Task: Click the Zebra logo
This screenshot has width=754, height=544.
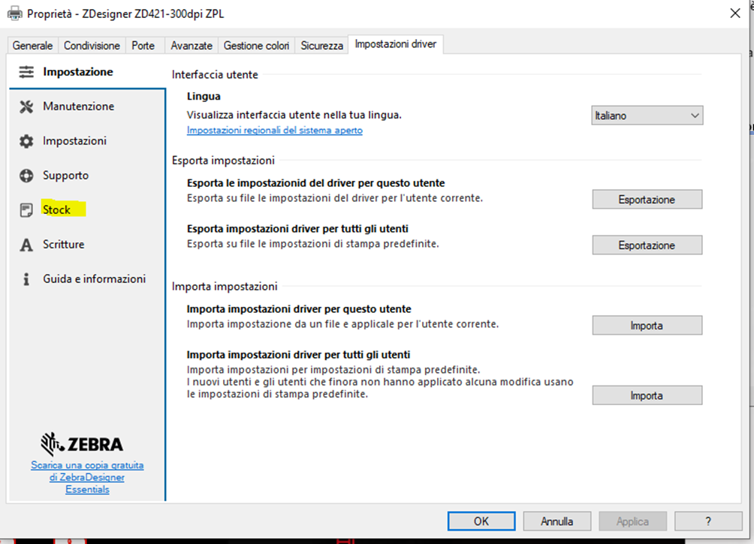Action: coord(82,443)
